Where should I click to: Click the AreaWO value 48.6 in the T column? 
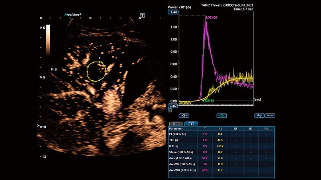point(205,170)
